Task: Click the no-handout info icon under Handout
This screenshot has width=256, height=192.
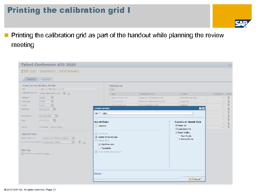Action: pyautogui.click(x=22, y=154)
